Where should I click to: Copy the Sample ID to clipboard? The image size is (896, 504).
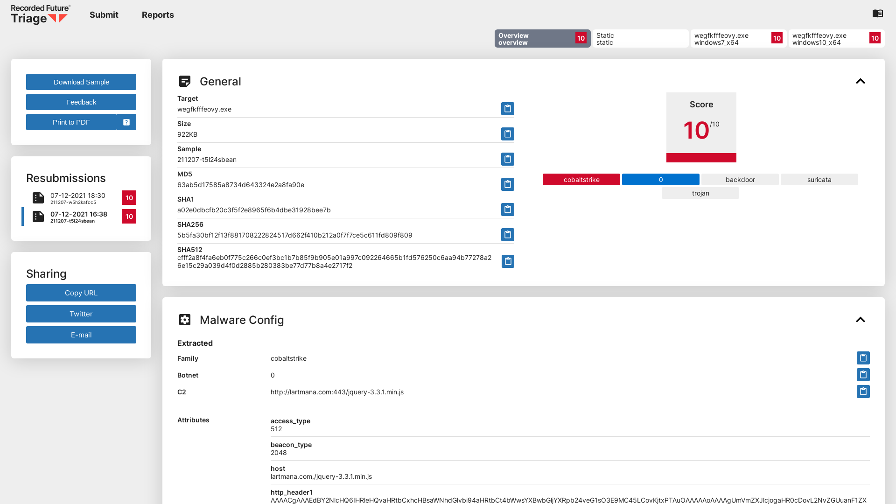click(x=508, y=159)
